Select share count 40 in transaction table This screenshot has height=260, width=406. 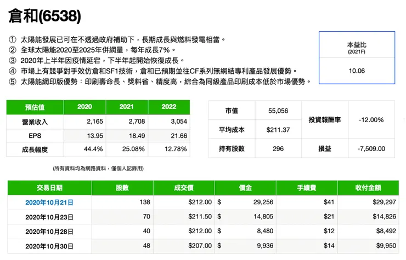146,231
